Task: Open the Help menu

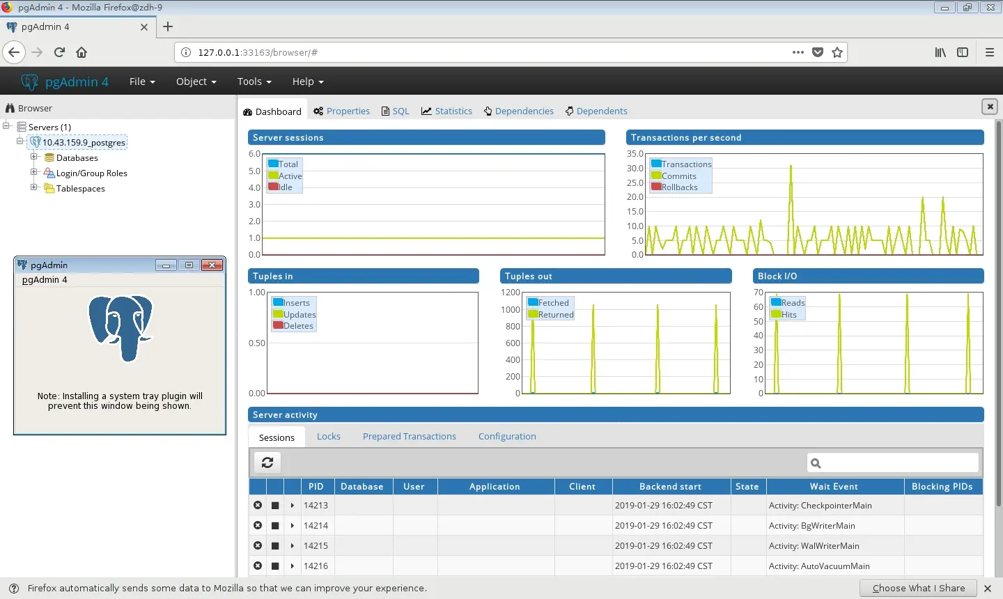Action: [x=308, y=81]
